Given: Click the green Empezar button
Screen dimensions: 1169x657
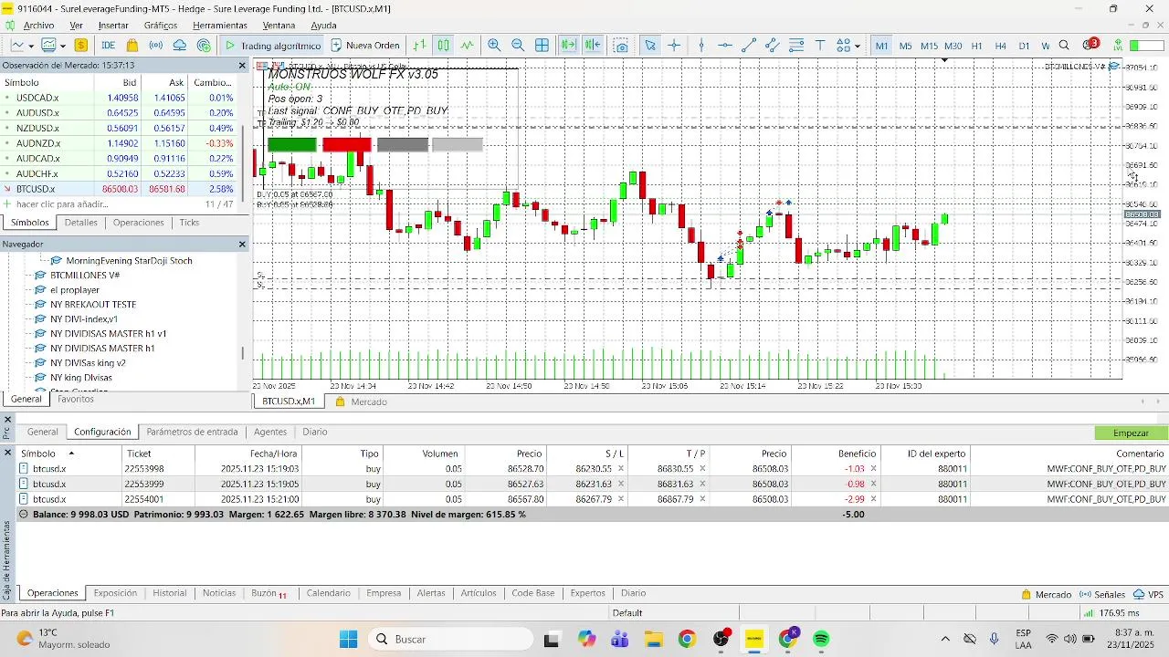Looking at the screenshot, I should point(1132,433).
